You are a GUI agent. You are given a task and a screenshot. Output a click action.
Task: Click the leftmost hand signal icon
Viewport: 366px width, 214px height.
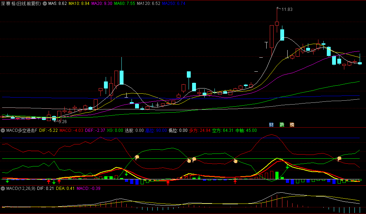point(137,157)
